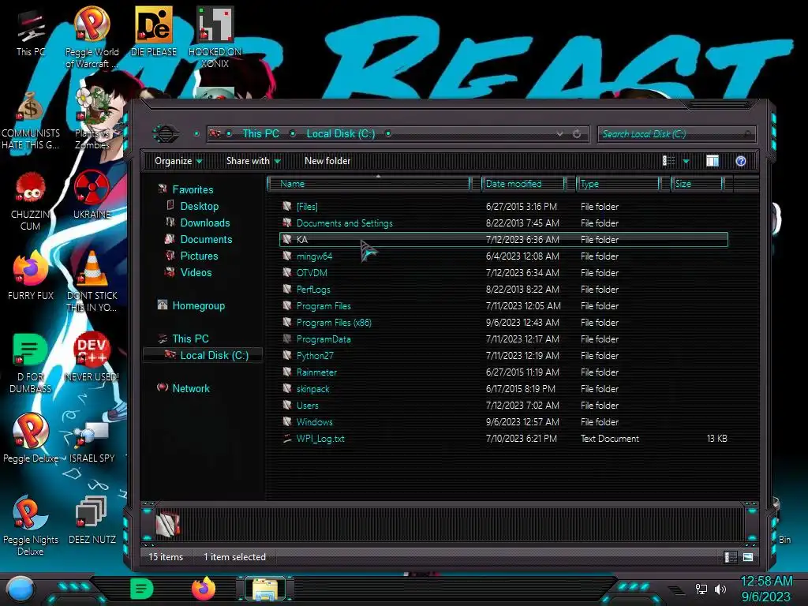The width and height of the screenshot is (808, 606).
Task: Sort by the Size column header
Action: pos(698,184)
